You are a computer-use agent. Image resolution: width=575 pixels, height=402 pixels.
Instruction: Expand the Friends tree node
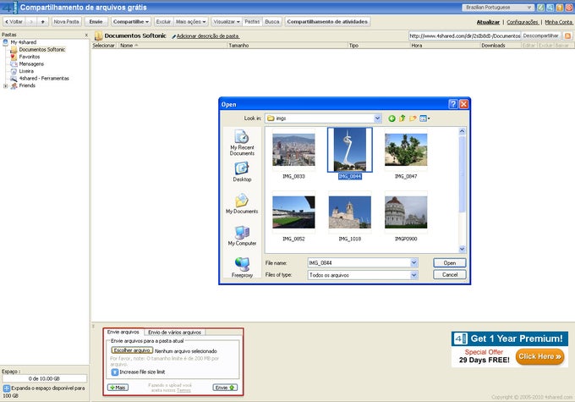tap(5, 86)
